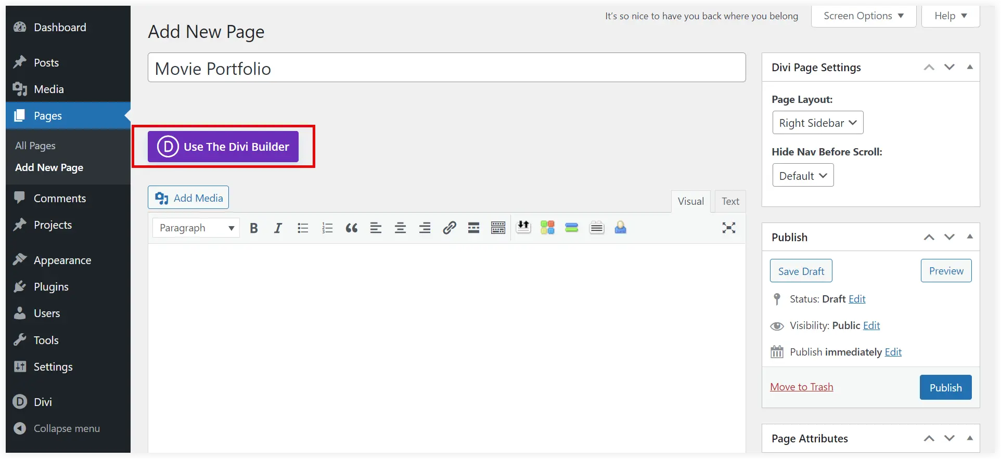Open the Page Layout Right Sidebar dropdown
Image resolution: width=1001 pixels, height=459 pixels.
click(818, 123)
